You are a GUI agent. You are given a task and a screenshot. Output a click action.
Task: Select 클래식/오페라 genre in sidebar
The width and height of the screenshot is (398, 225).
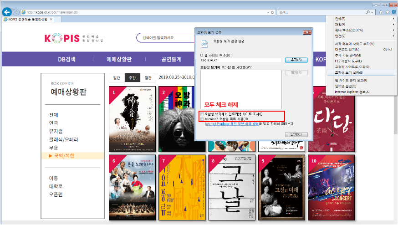[64, 139]
